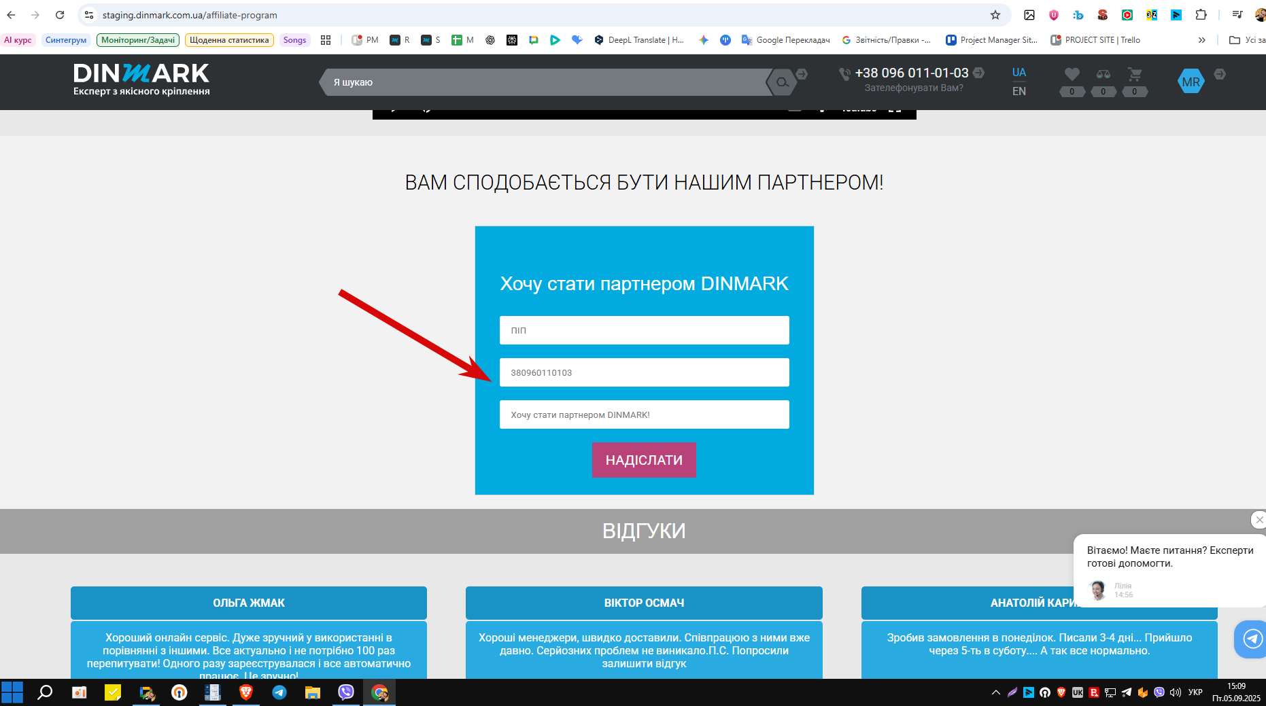
Task: Open the 'Щоденна статистика' bookmark tab group
Action: (x=229, y=40)
